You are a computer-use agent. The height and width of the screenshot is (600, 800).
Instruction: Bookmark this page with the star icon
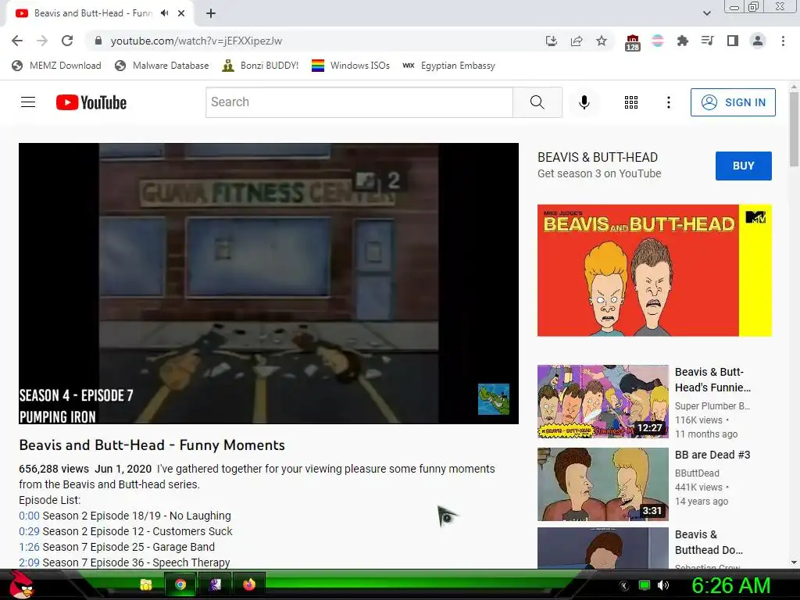602,41
